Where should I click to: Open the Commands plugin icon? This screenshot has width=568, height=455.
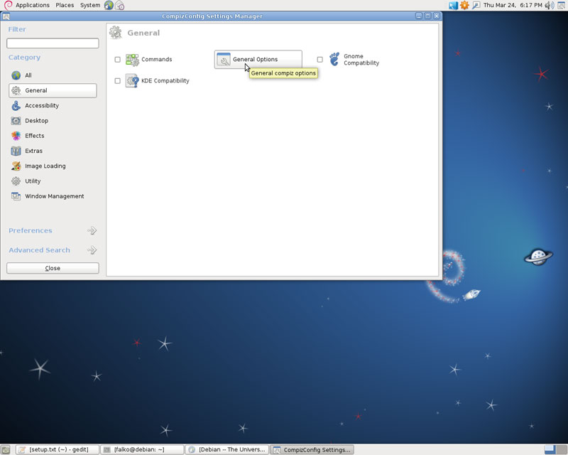tap(132, 60)
